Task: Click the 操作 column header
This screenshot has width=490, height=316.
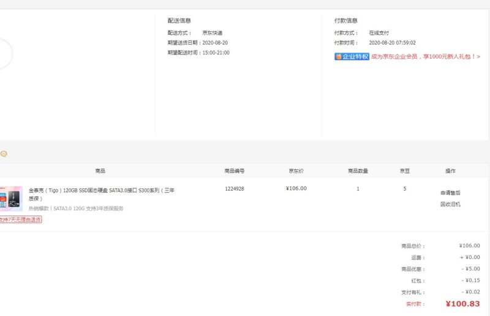Action: pyautogui.click(x=450, y=171)
